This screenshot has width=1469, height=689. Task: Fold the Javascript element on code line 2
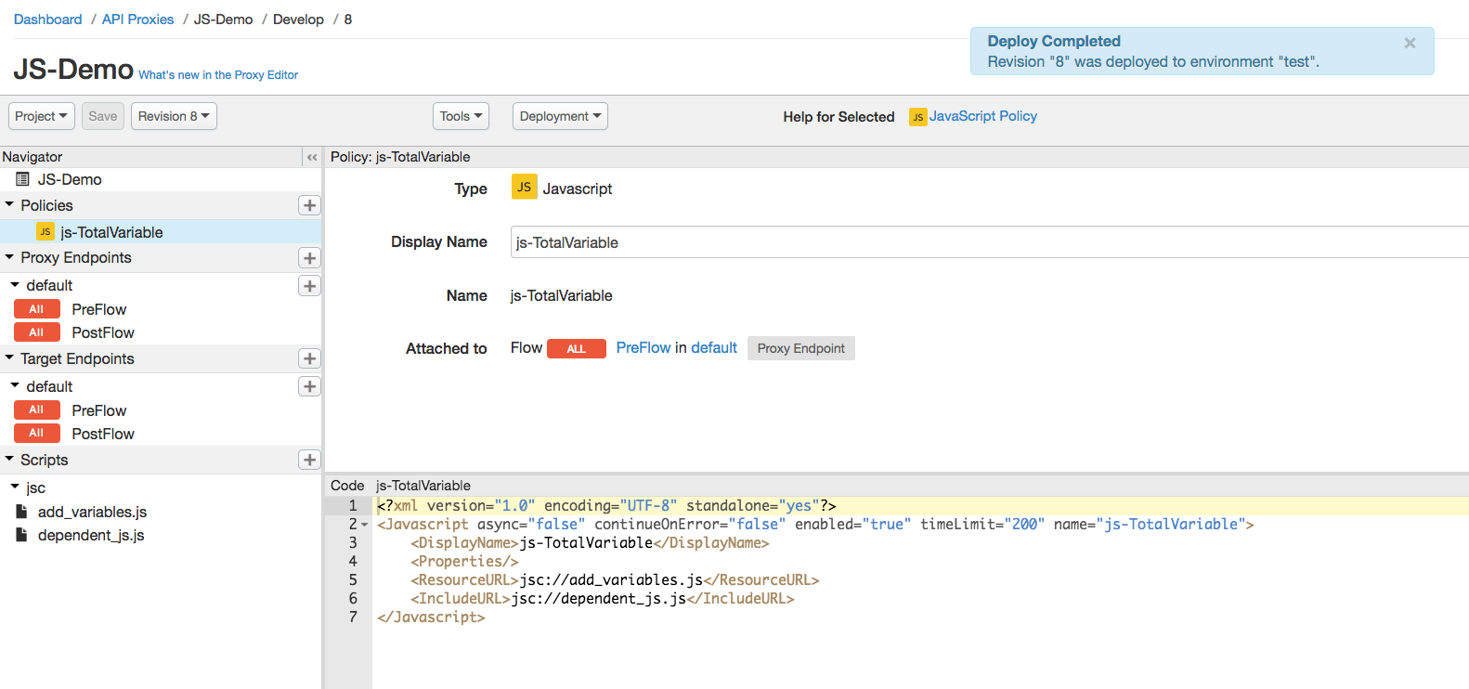click(x=364, y=525)
